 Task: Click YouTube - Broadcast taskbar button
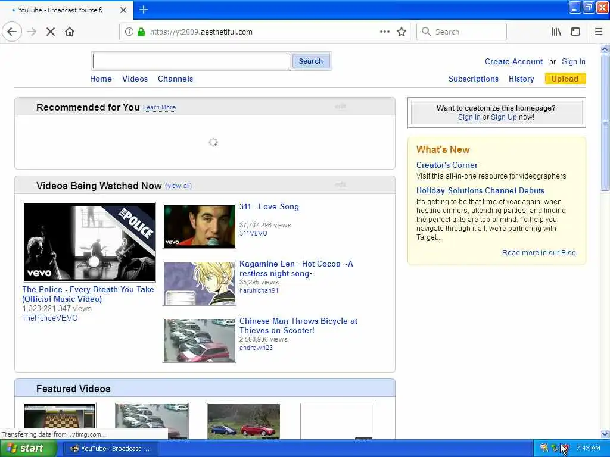point(110,449)
